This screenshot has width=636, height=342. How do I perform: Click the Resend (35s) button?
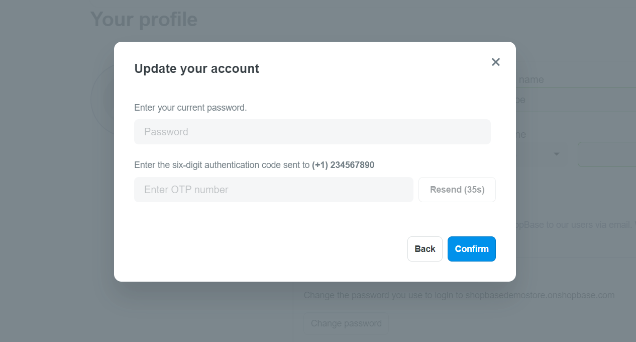pos(457,190)
